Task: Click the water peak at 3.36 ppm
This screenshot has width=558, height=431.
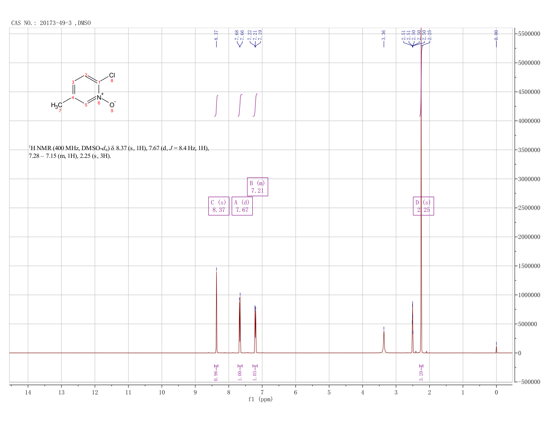Action: 384,341
